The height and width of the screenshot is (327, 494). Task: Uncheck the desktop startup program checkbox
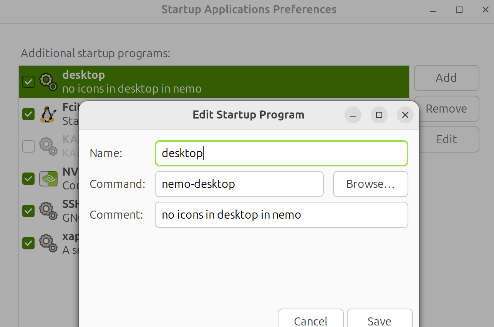[x=28, y=81]
